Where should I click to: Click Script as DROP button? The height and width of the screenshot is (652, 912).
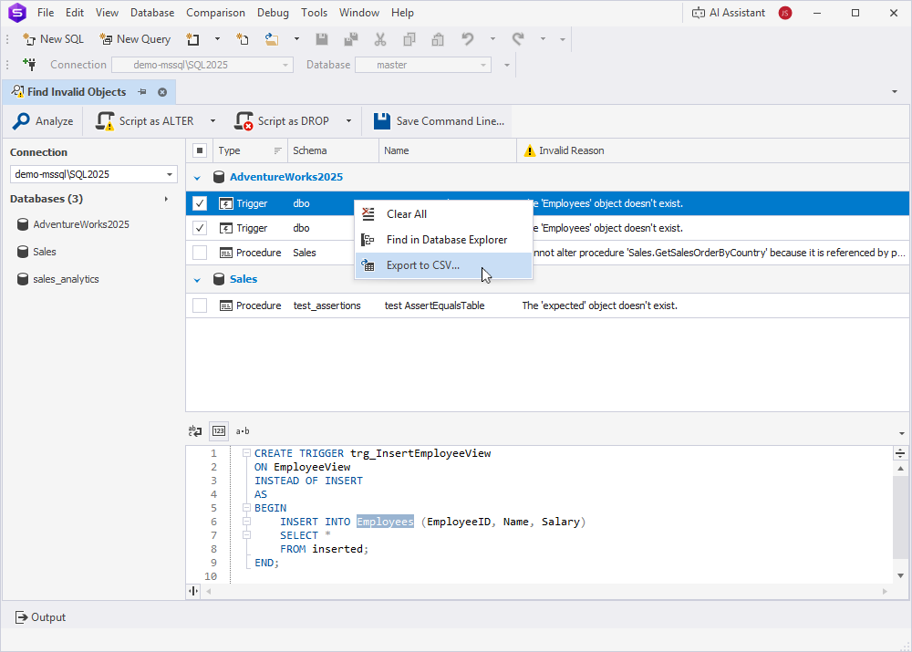click(x=283, y=121)
